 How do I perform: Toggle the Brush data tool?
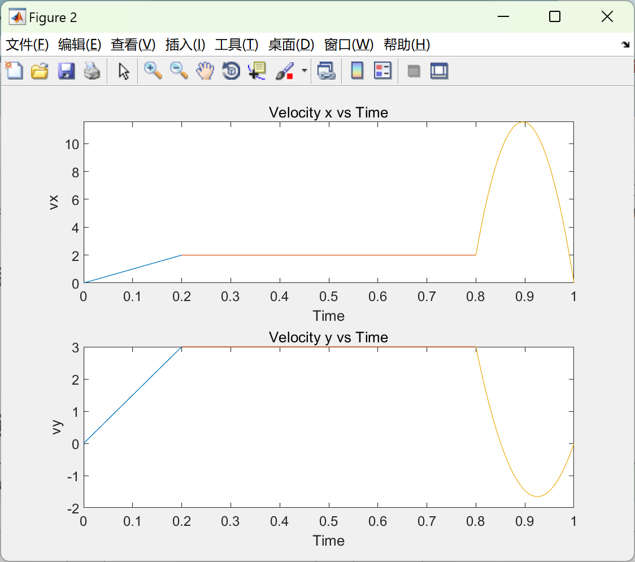(x=285, y=71)
